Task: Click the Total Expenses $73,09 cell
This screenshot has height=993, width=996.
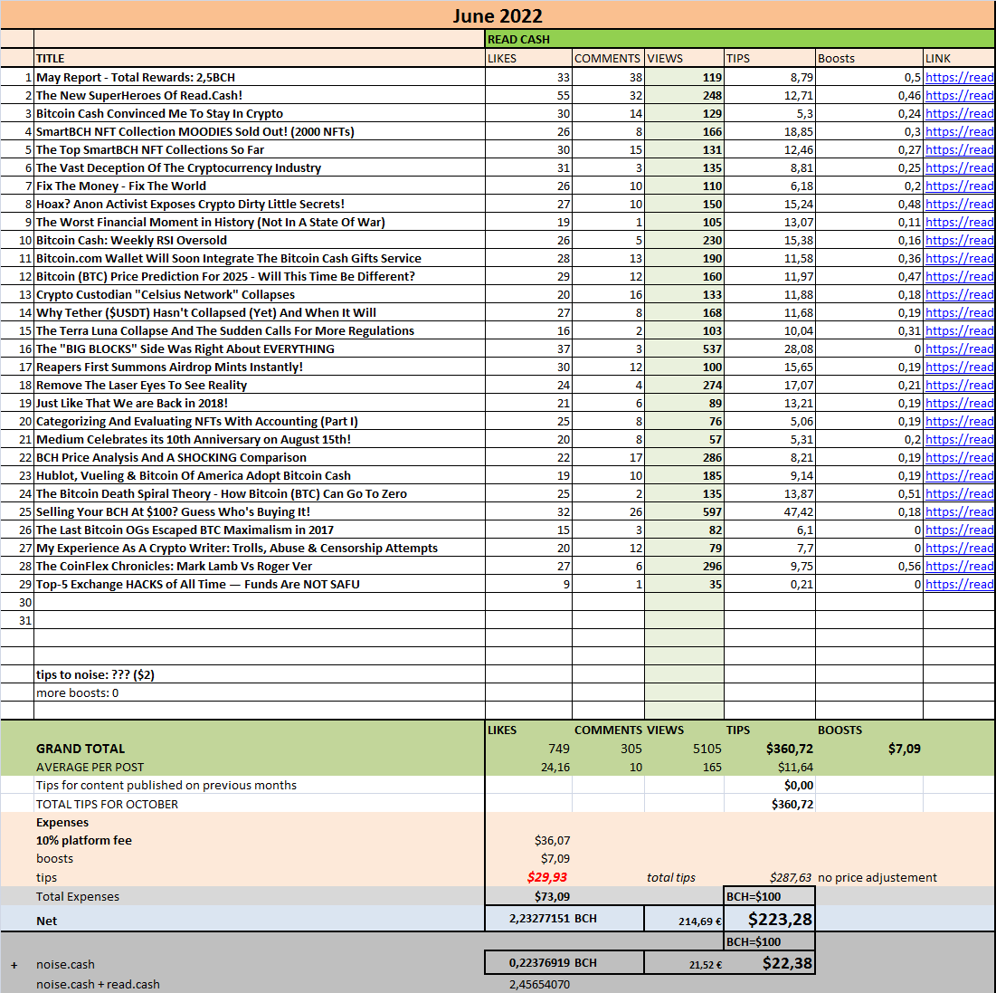Action: (528, 896)
